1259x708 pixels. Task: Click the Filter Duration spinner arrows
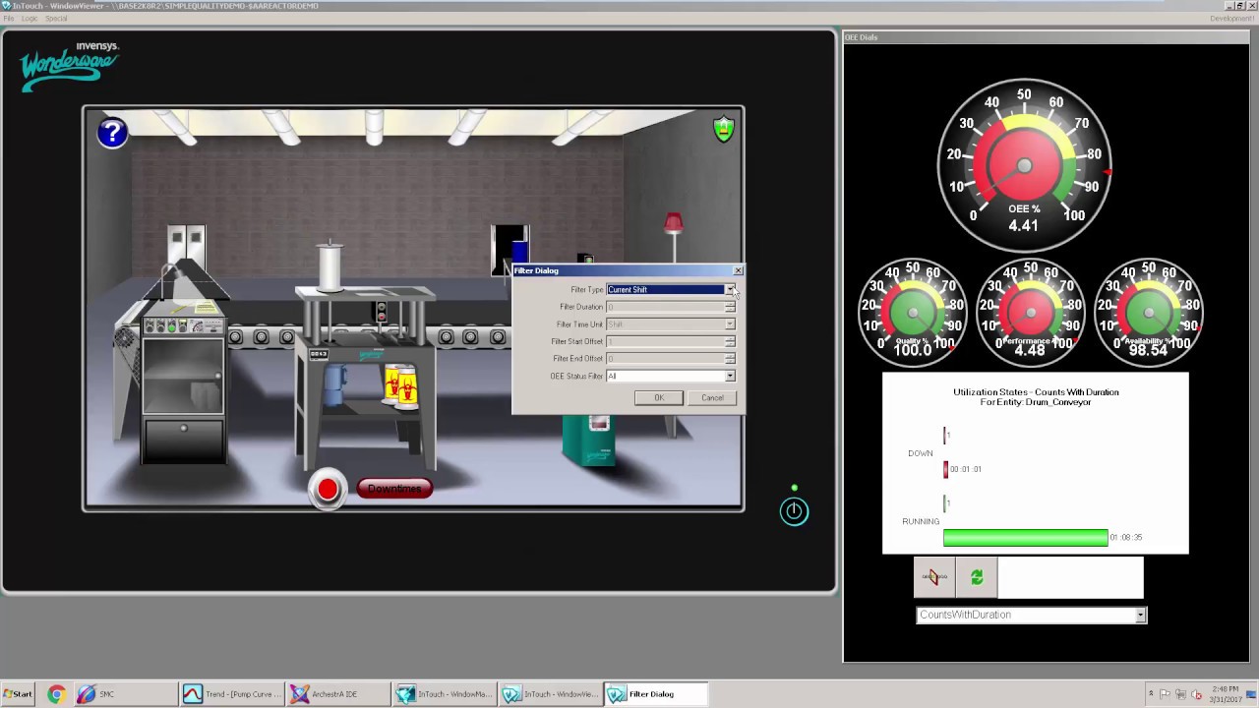click(730, 307)
